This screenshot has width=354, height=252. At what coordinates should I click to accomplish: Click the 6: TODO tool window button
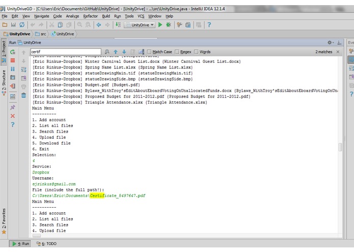(46, 244)
